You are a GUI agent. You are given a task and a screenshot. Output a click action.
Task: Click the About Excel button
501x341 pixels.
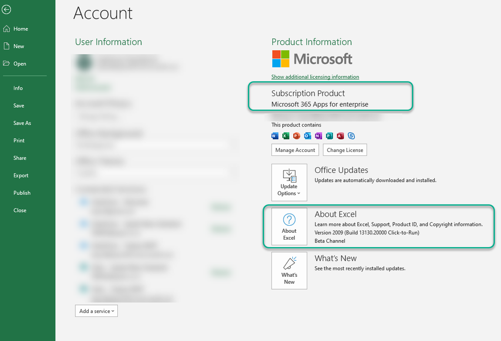(289, 227)
